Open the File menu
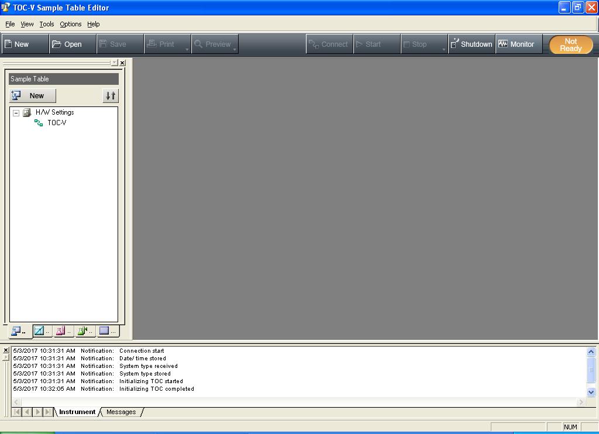The width and height of the screenshot is (599, 434). 10,24
